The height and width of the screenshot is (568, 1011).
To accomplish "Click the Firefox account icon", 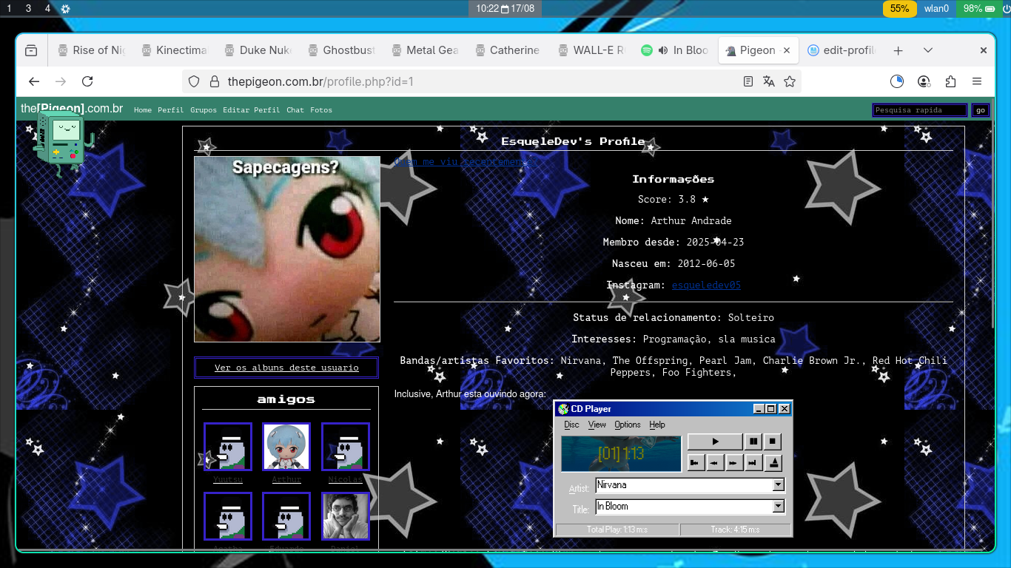I will tap(924, 81).
